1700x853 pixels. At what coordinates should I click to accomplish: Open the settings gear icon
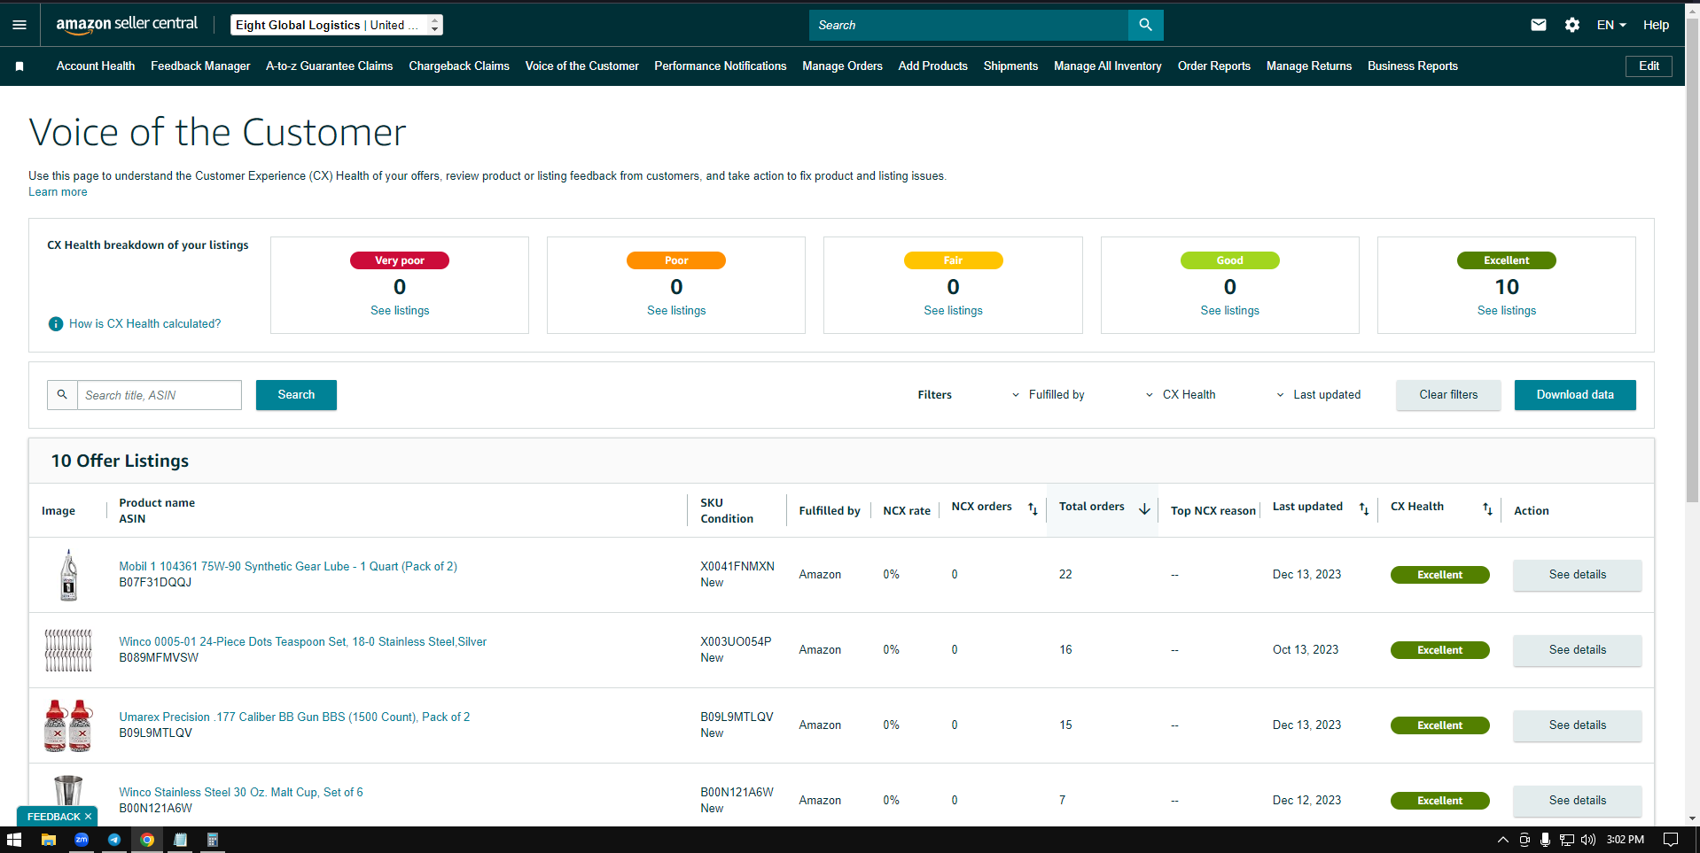(x=1572, y=25)
